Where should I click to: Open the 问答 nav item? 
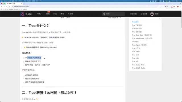(55, 14)
